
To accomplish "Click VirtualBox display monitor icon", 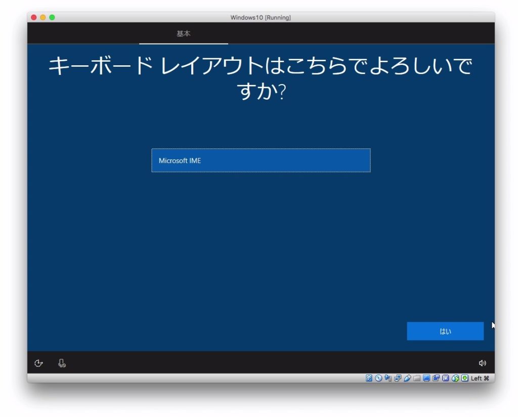I will point(426,378).
